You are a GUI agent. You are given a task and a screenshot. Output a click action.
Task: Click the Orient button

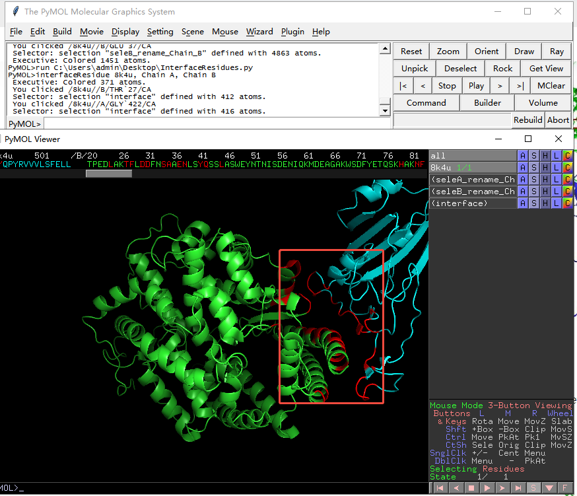(487, 52)
